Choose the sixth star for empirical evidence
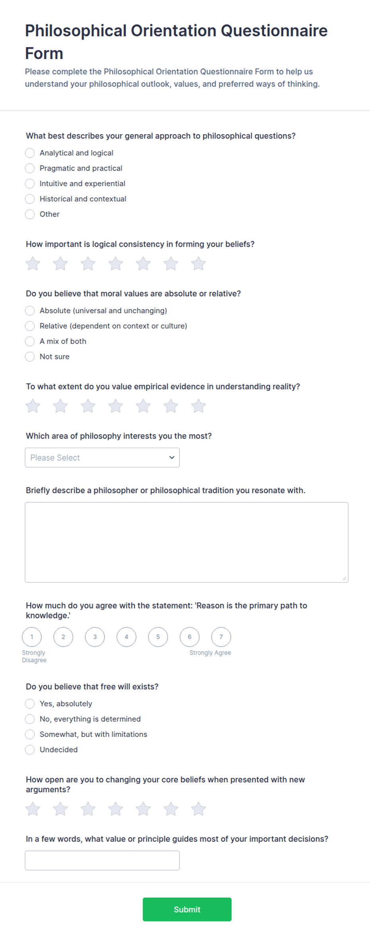 pos(171,406)
